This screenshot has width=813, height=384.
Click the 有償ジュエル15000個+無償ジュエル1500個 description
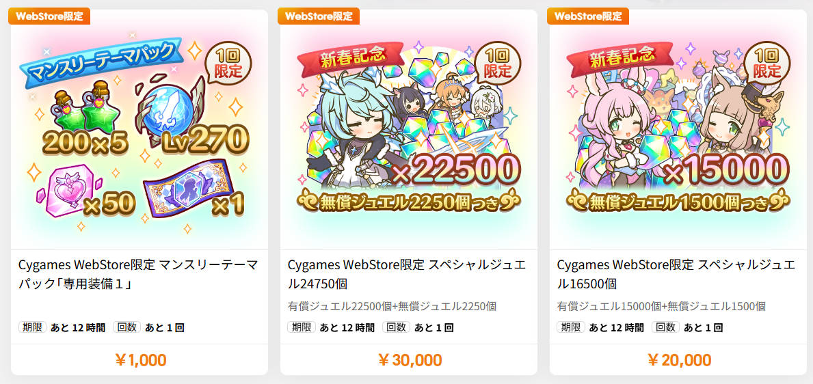pos(661,306)
